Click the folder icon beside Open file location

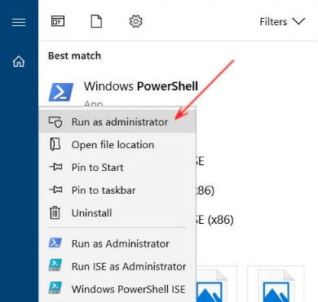(55, 144)
